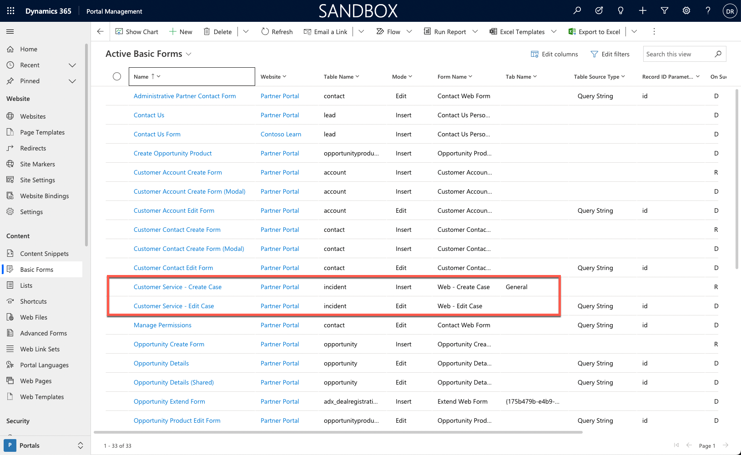Open the Active Basic Forms view selector
This screenshot has width=741, height=455.
189,54
